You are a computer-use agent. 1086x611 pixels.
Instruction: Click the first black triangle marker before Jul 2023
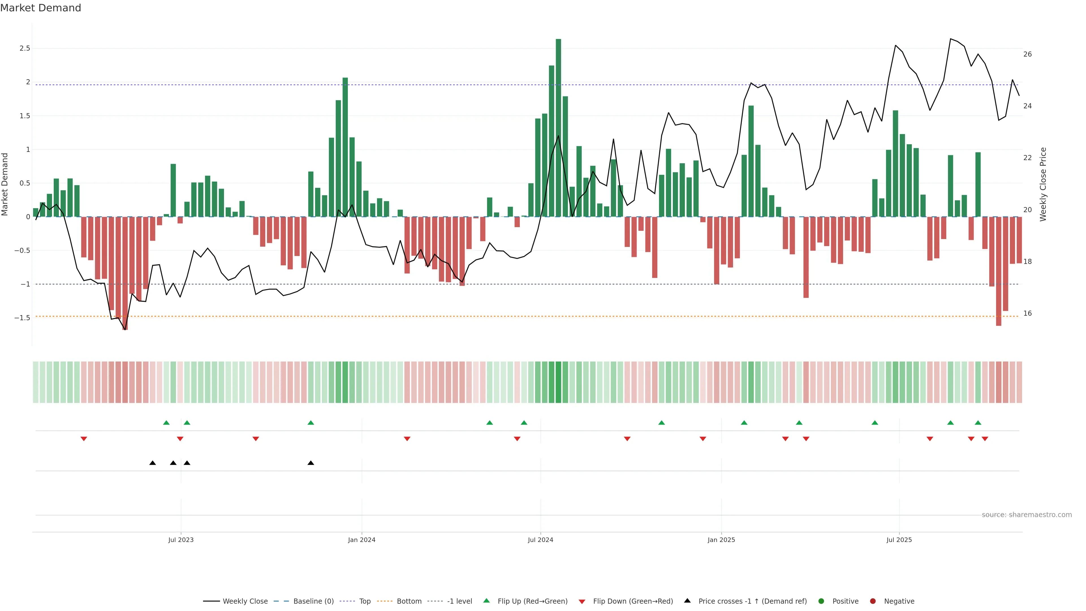[x=153, y=463]
